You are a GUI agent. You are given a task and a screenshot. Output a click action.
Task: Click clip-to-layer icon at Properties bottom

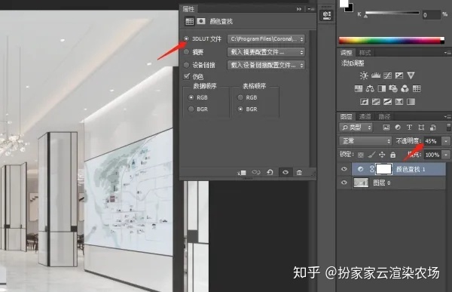click(x=242, y=173)
